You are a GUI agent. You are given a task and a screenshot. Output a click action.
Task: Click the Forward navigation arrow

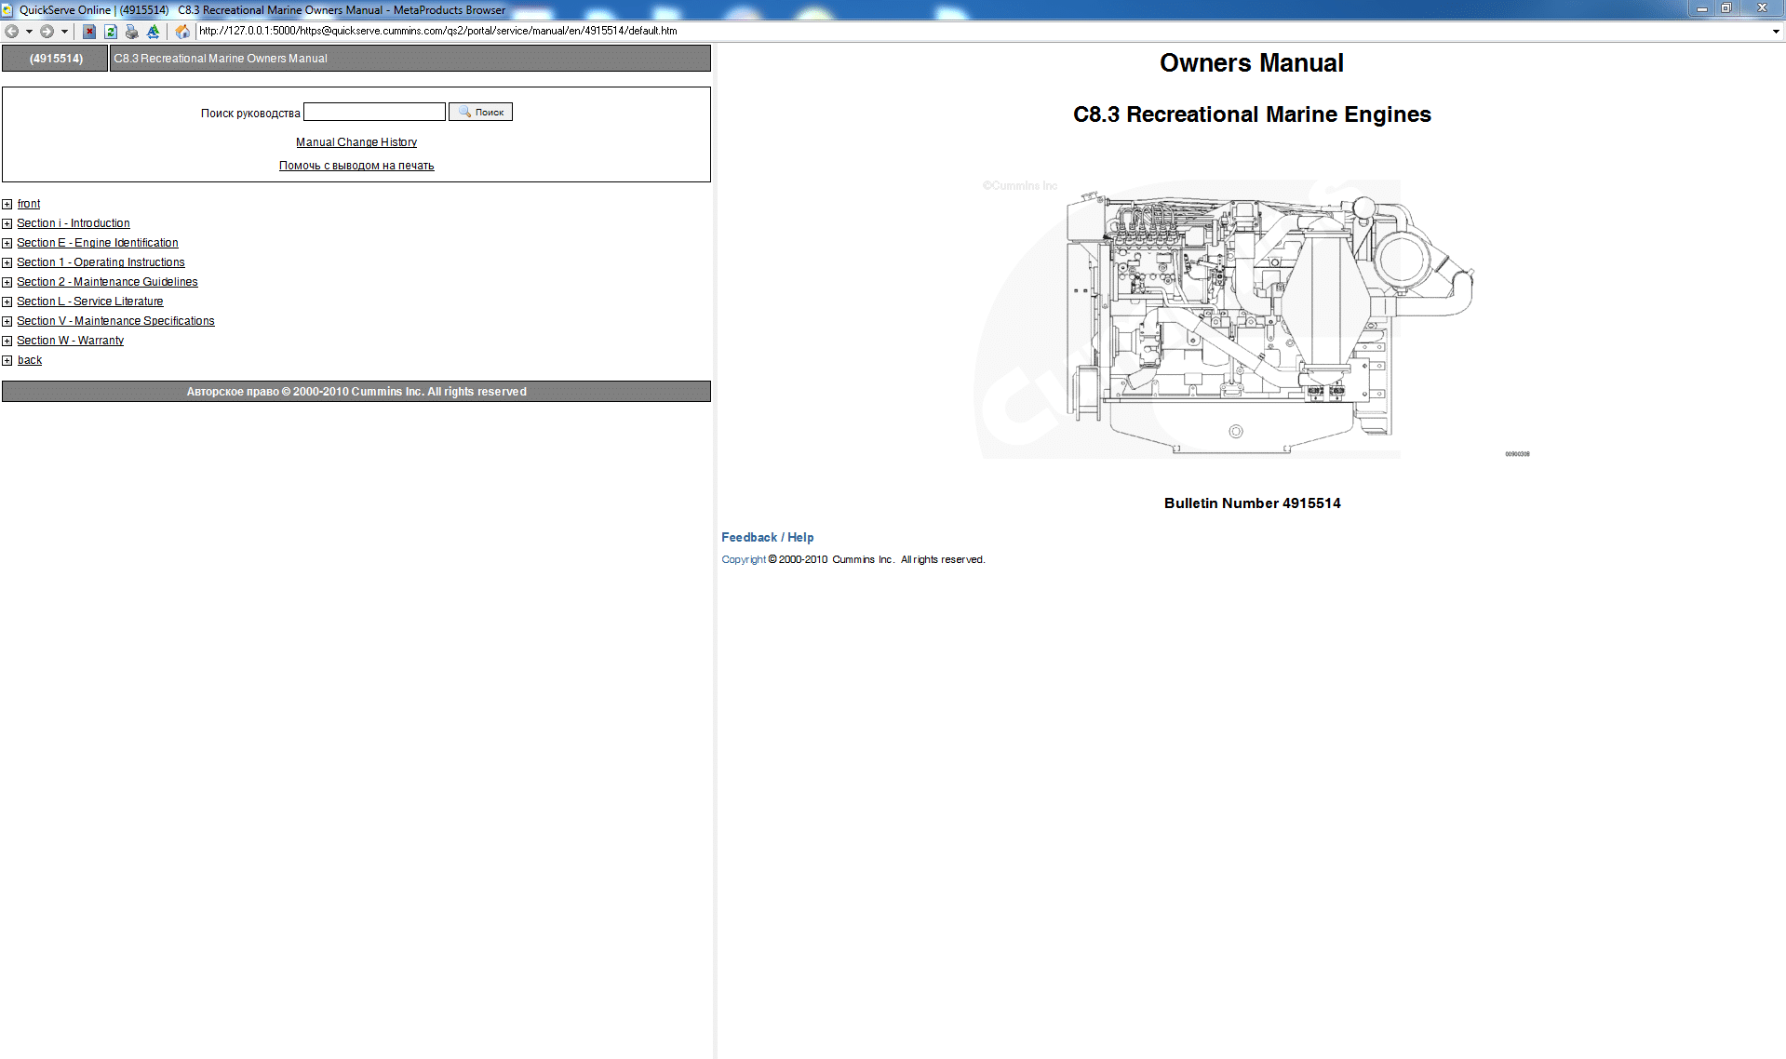(45, 31)
